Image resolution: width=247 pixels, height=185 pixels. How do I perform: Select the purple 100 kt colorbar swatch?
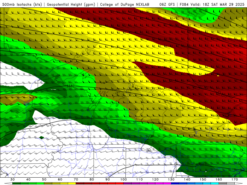pyautogui.click(x=128, y=183)
